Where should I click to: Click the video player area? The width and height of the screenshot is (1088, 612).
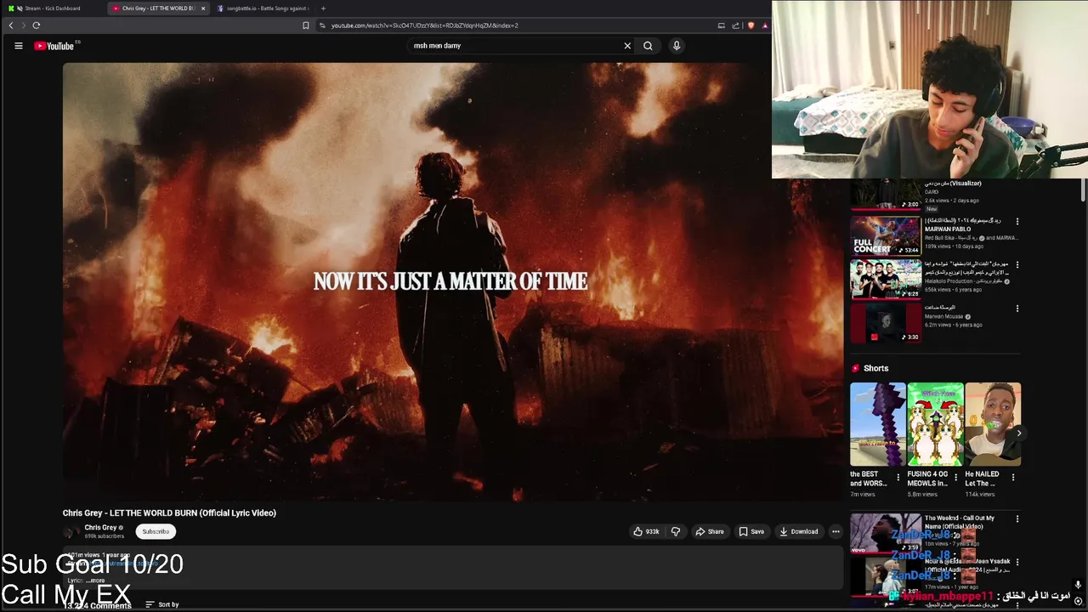coord(452,280)
